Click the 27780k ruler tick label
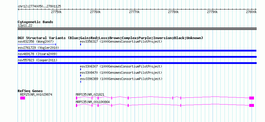 (173, 12)
